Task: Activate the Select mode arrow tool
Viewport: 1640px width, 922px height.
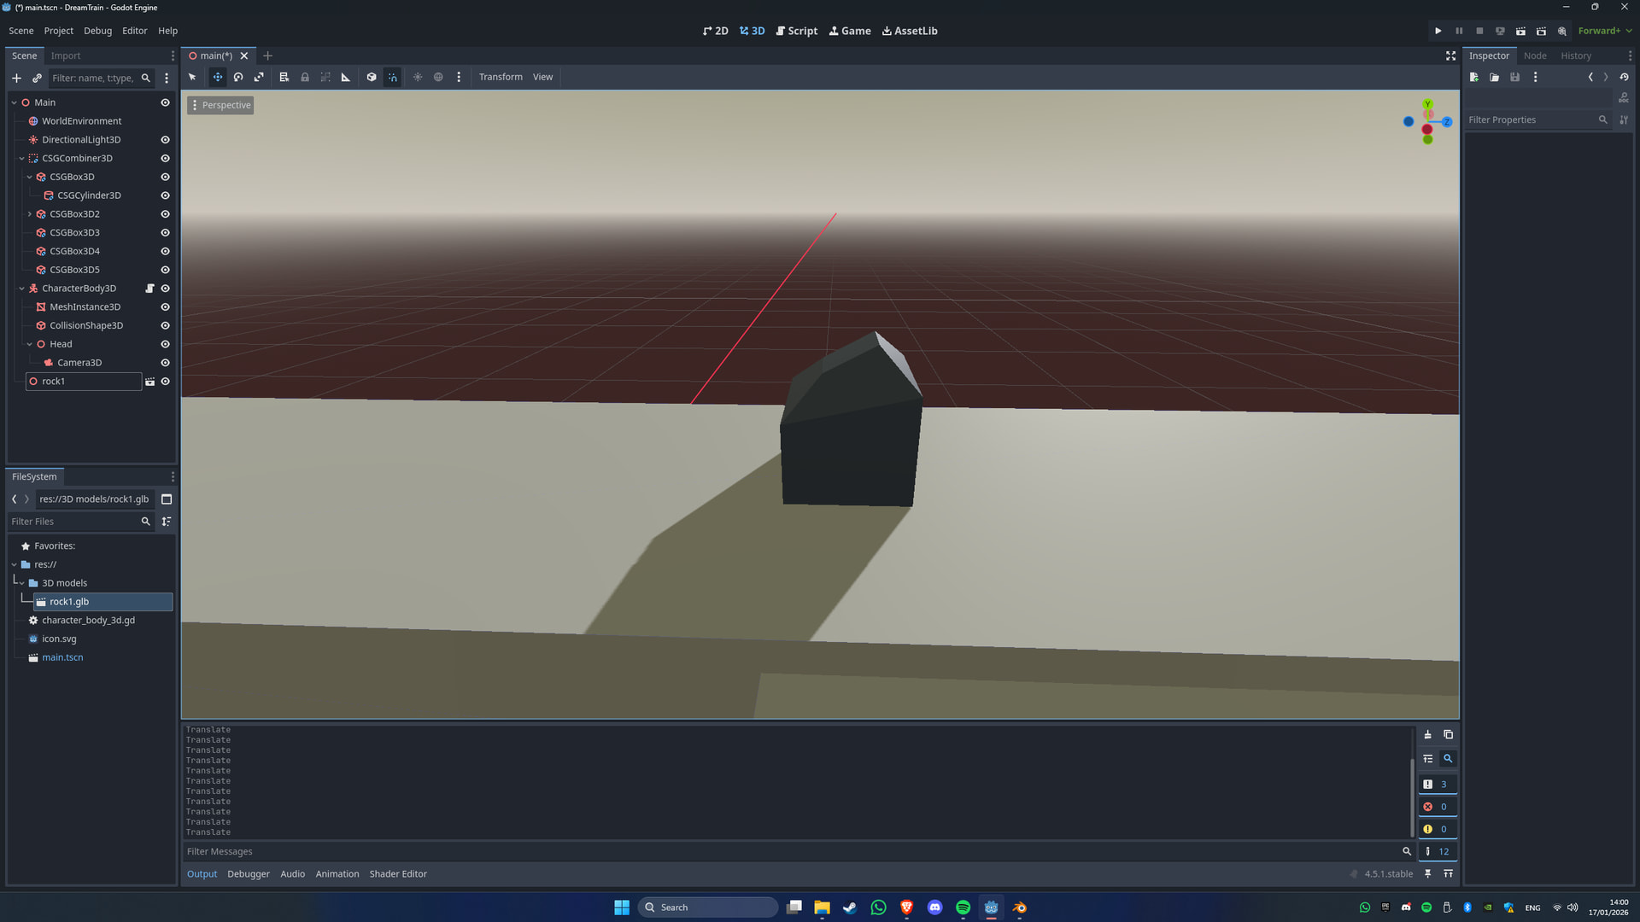Action: click(x=192, y=77)
